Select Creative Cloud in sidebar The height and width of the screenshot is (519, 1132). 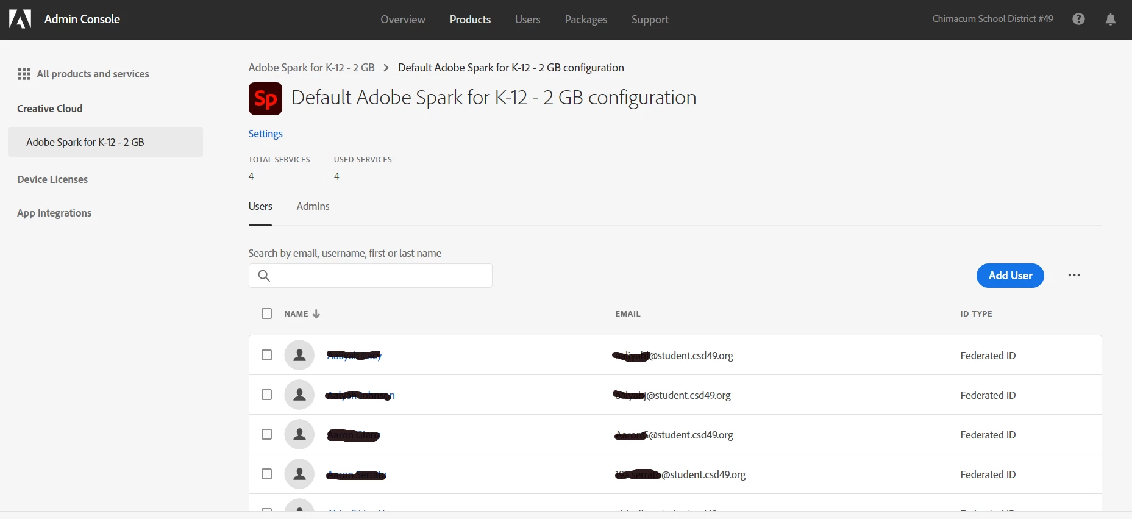(x=49, y=109)
